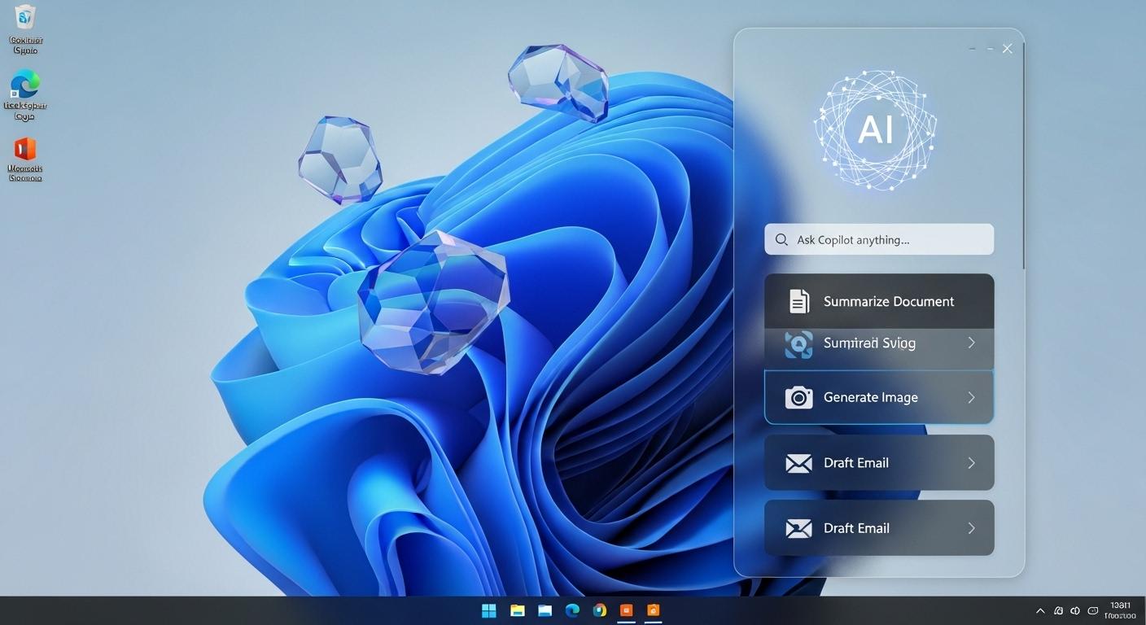This screenshot has height=625, width=1146.
Task: Select the document icon on Summarize Document
Action: pos(798,300)
